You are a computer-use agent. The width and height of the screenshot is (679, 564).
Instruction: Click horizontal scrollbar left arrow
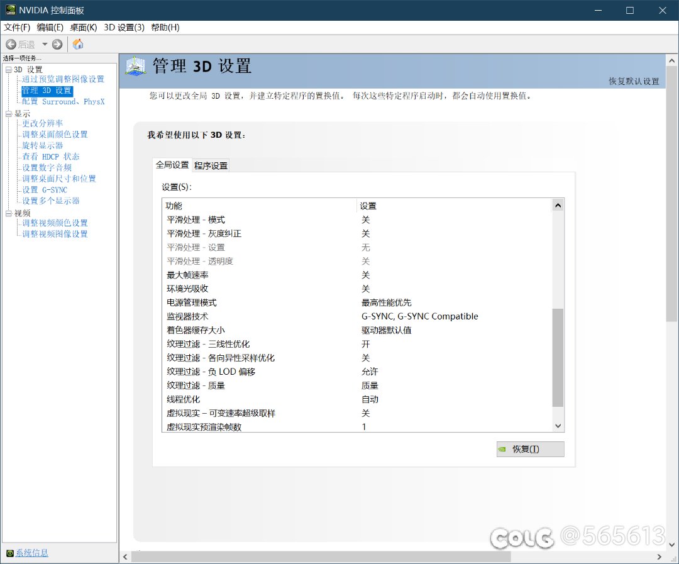(x=125, y=557)
